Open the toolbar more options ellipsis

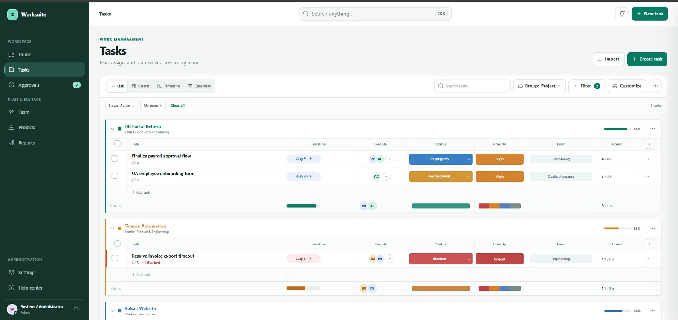coord(655,86)
